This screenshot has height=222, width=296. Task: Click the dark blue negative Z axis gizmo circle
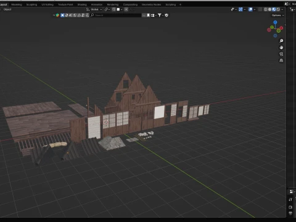click(275, 36)
